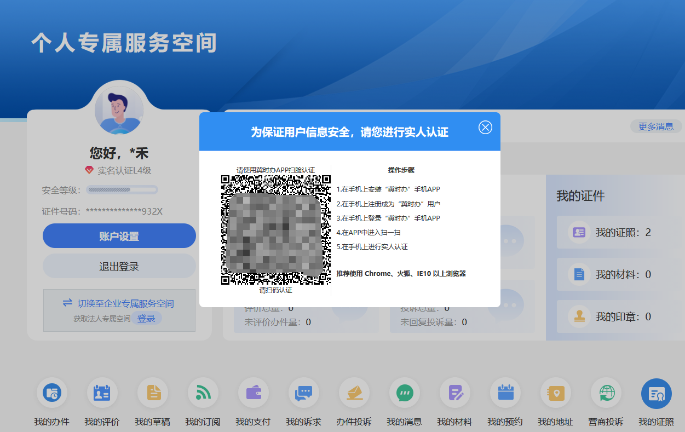Click the 我的诉求 chat icon
The image size is (685, 432).
click(304, 393)
